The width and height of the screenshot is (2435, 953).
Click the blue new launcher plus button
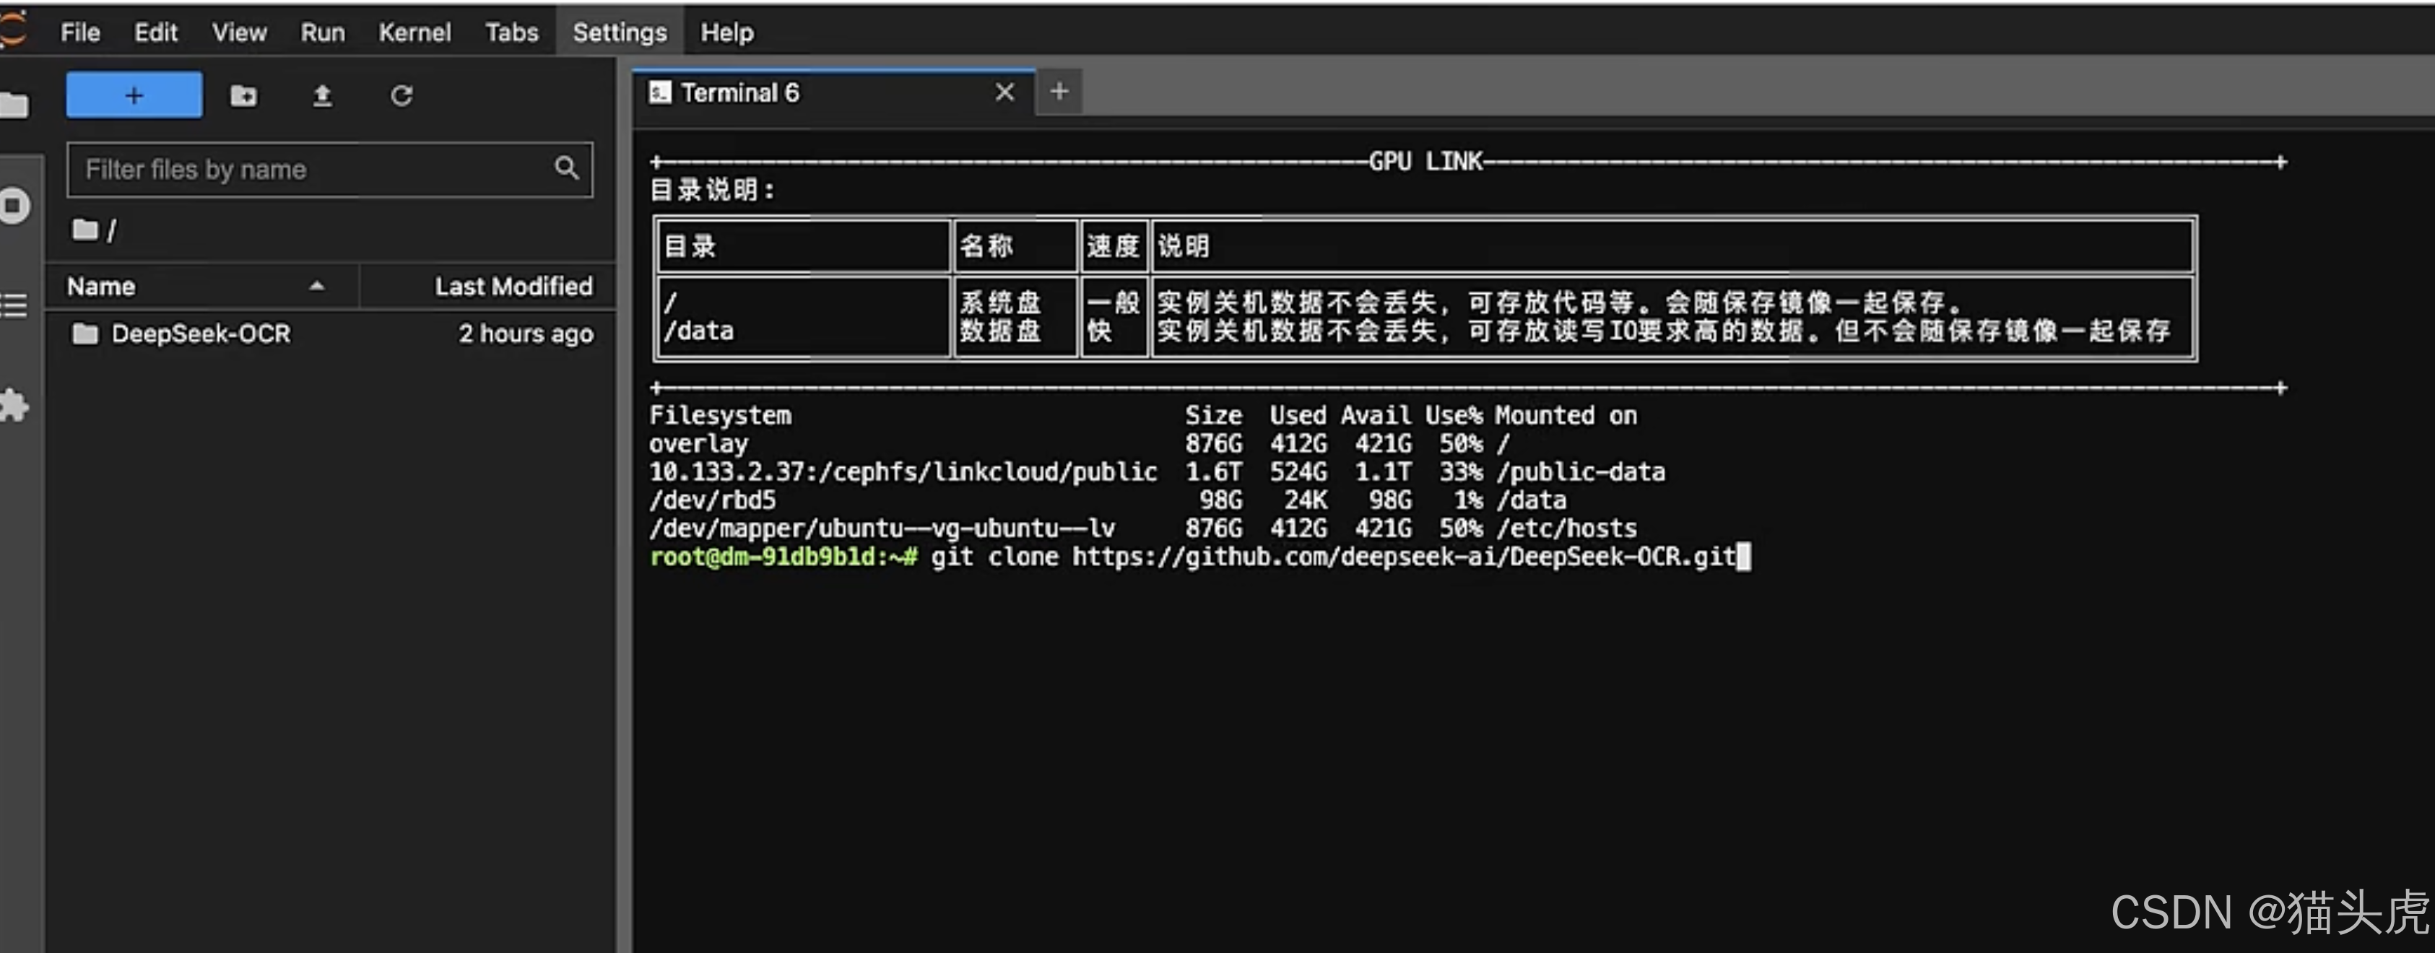134,95
